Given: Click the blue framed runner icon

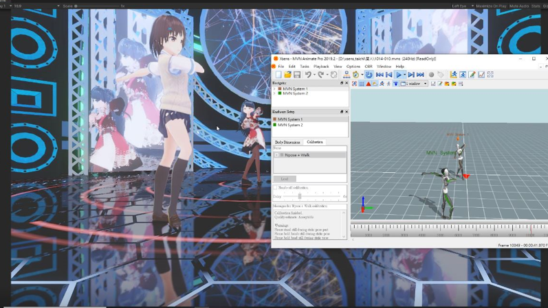Looking at the screenshot, I should tap(463, 75).
